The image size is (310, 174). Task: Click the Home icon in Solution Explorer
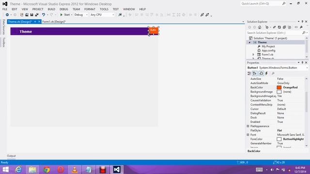[x=260, y=27]
